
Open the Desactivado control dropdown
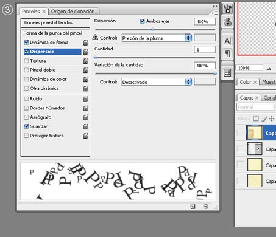(x=156, y=82)
